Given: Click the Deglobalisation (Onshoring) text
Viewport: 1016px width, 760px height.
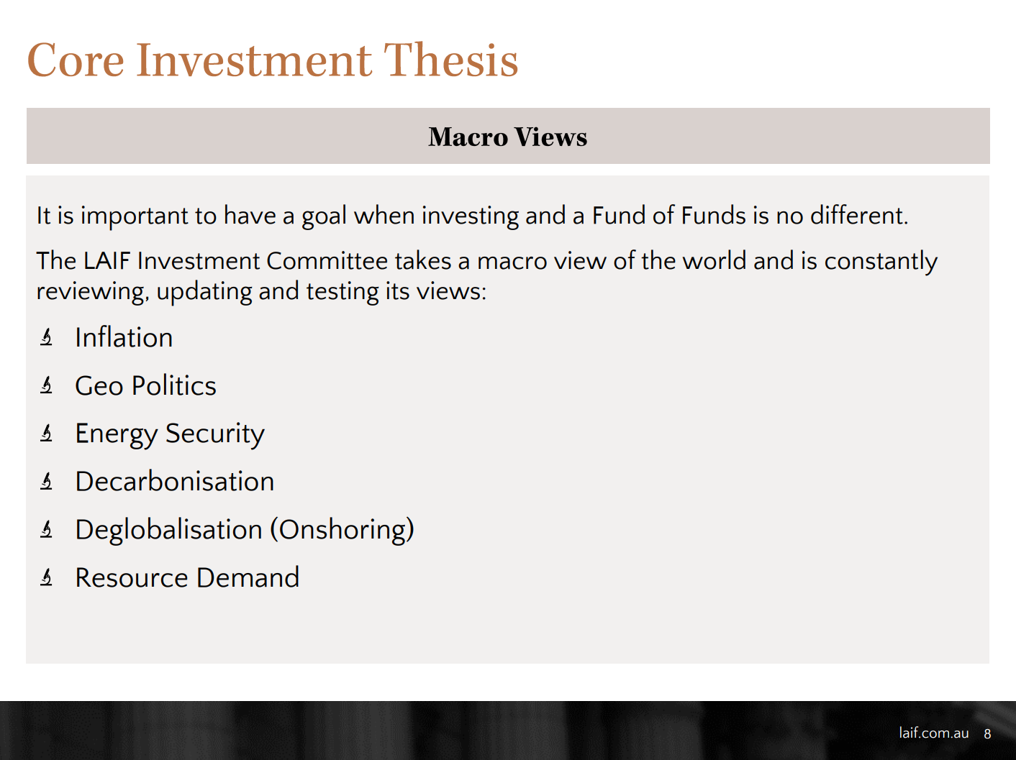Looking at the screenshot, I should click(x=245, y=529).
